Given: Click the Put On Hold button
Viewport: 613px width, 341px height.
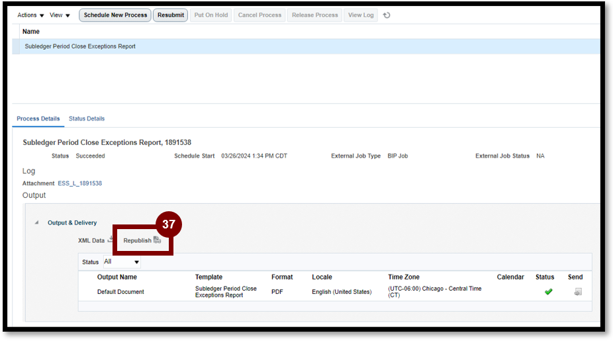Looking at the screenshot, I should coord(211,15).
